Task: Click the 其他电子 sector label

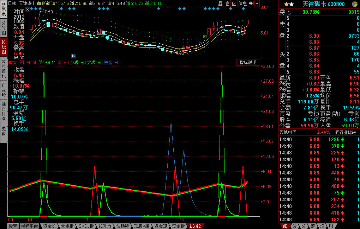Action: (x=288, y=132)
